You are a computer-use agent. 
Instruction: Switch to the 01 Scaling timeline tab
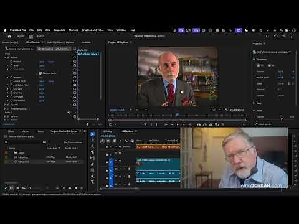tap(107, 131)
